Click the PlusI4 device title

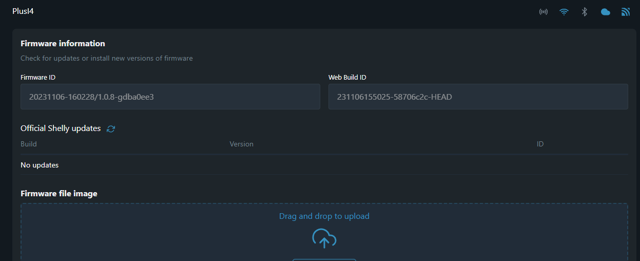point(23,11)
